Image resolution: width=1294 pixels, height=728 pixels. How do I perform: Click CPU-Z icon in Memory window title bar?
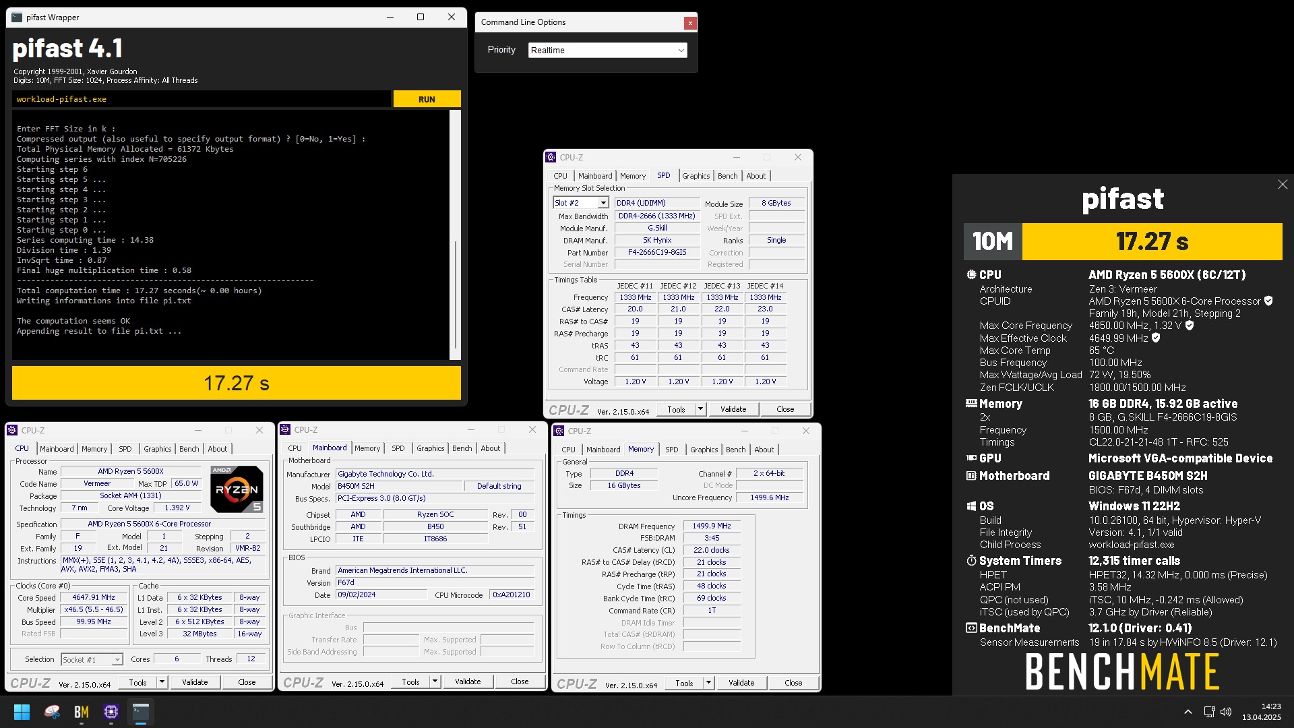tap(559, 431)
